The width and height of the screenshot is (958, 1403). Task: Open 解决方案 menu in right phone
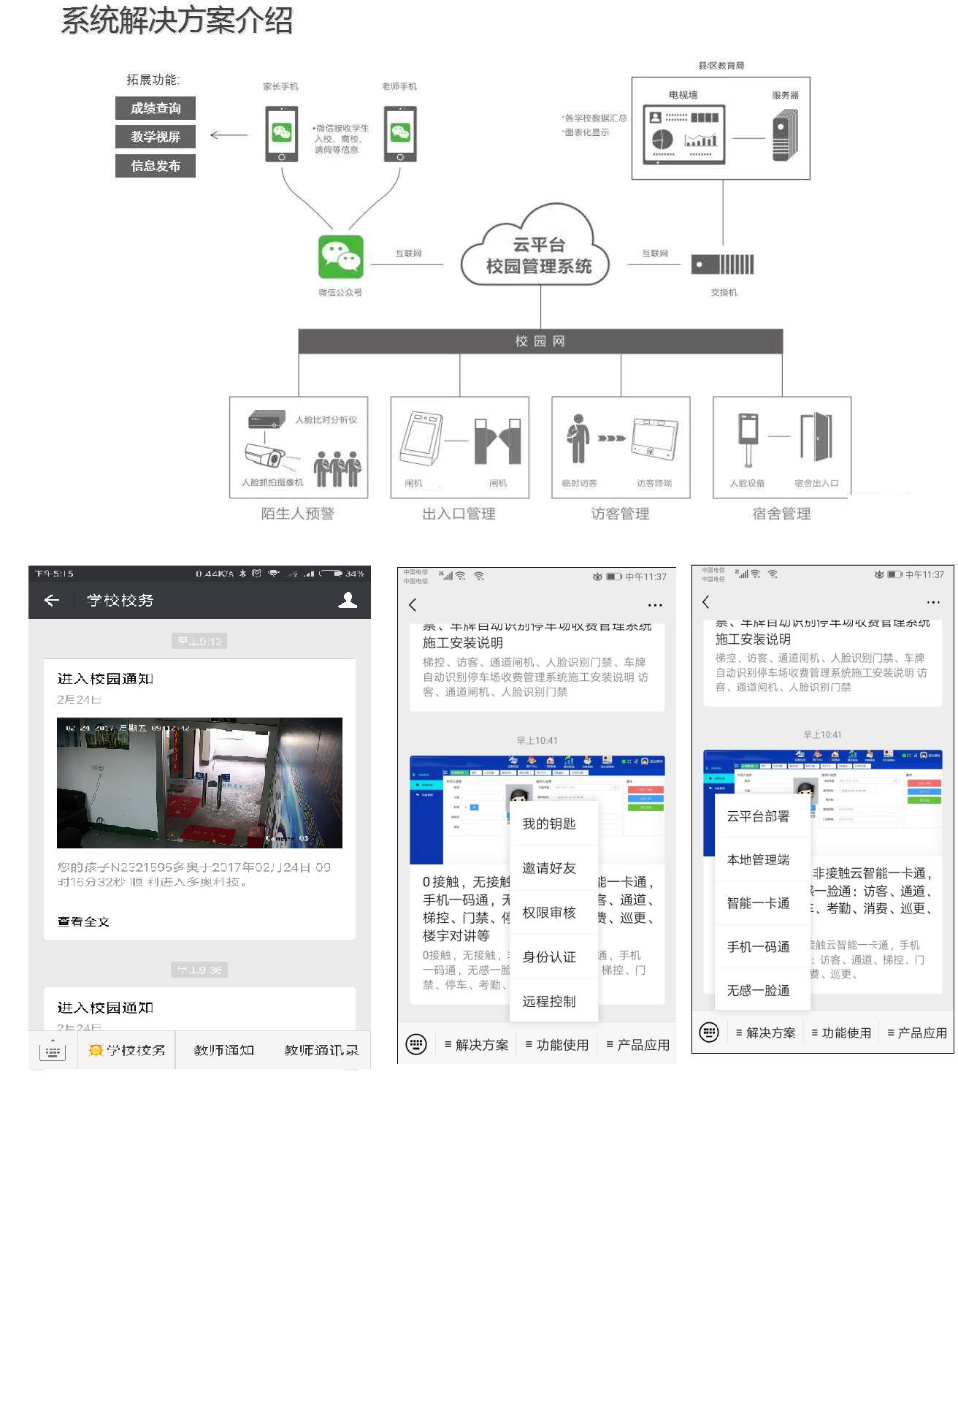coord(765,1033)
